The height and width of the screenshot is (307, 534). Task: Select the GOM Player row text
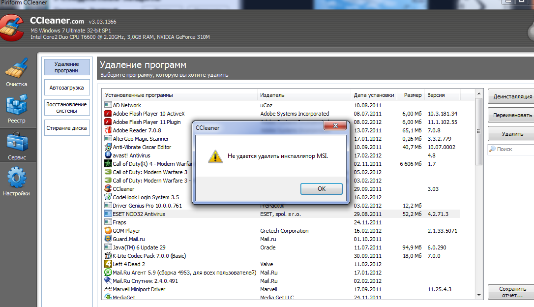(126, 231)
